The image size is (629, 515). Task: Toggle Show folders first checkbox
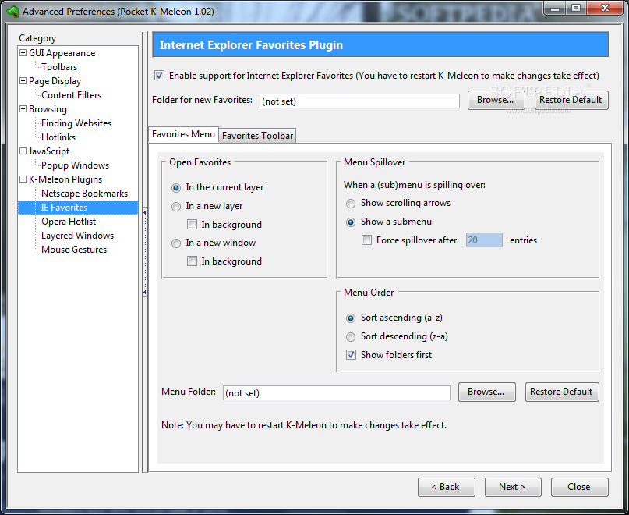coord(351,355)
